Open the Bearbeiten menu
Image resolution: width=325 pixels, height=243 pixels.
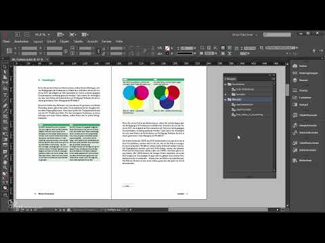coord(22,41)
